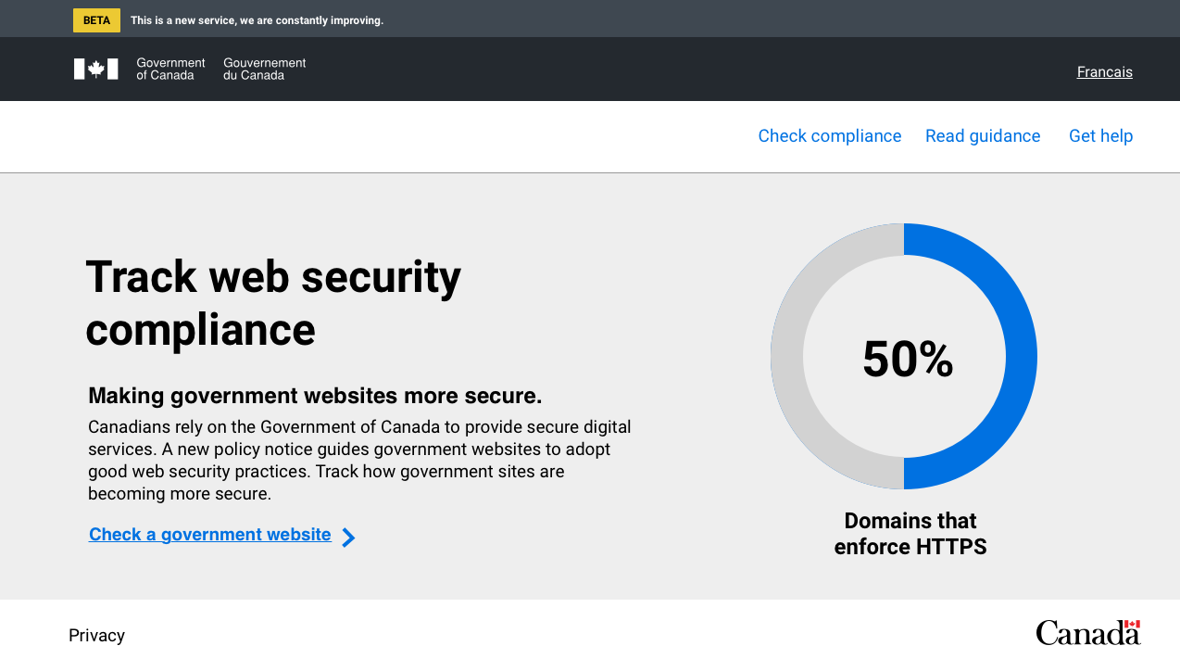Click the Making government websites more secure subheading

click(315, 396)
